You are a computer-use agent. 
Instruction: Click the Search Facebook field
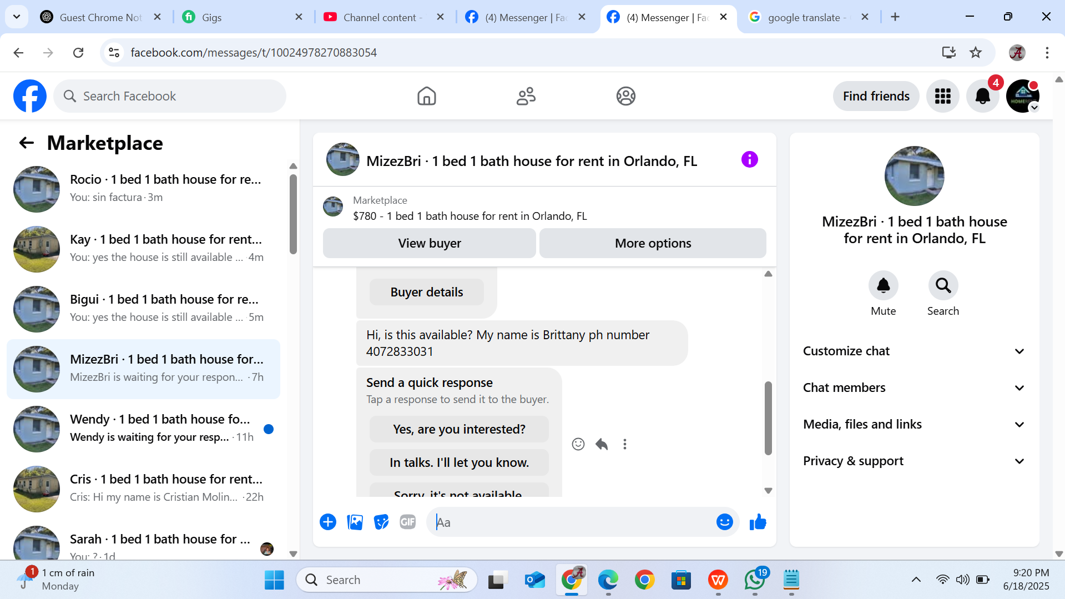coord(170,96)
